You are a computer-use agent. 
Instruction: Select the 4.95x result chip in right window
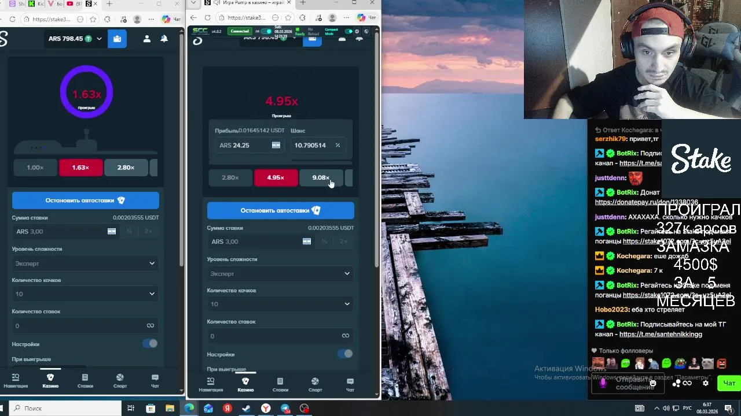coord(276,178)
